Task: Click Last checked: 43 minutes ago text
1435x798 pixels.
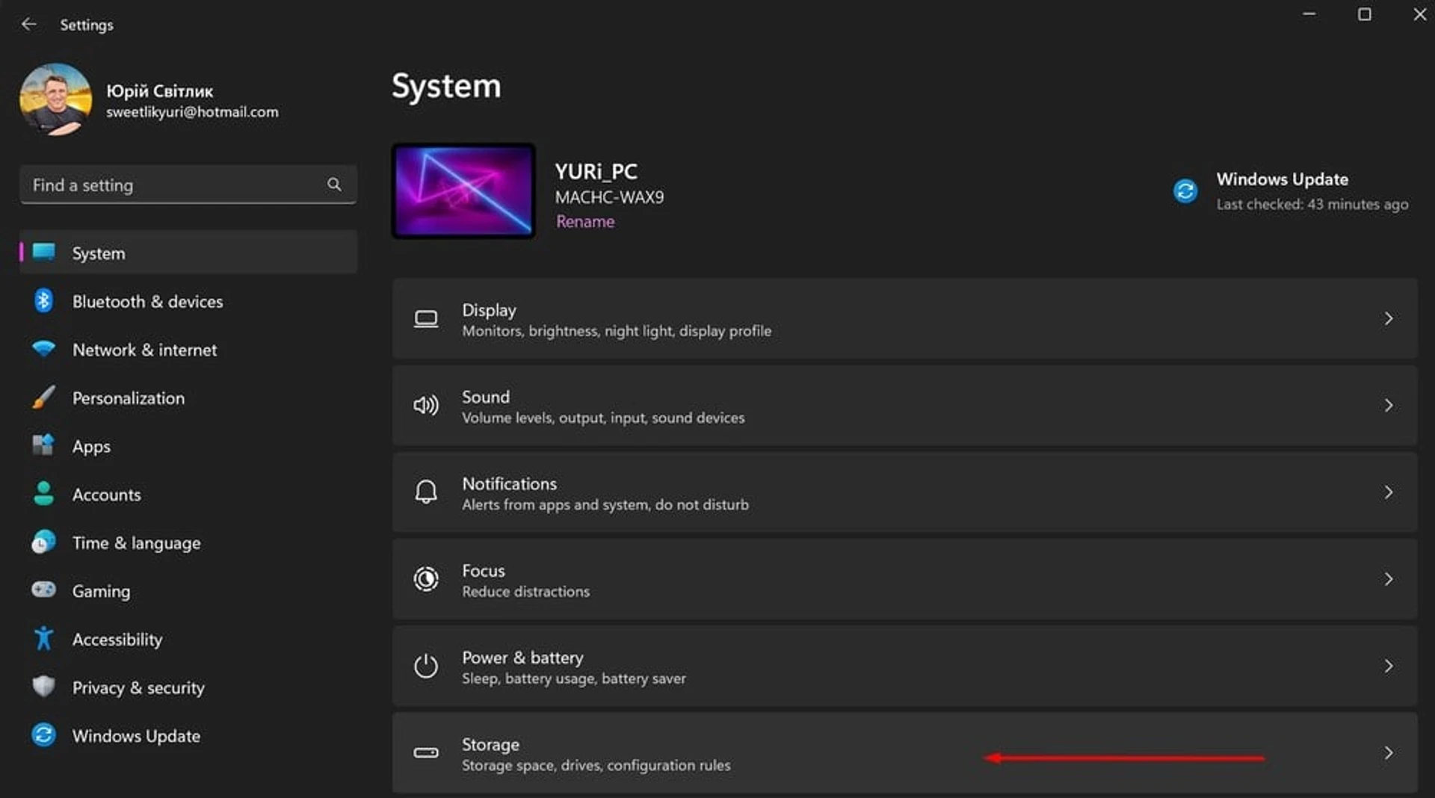Action: coord(1312,204)
